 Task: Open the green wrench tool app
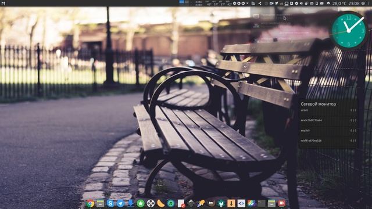[221, 204]
